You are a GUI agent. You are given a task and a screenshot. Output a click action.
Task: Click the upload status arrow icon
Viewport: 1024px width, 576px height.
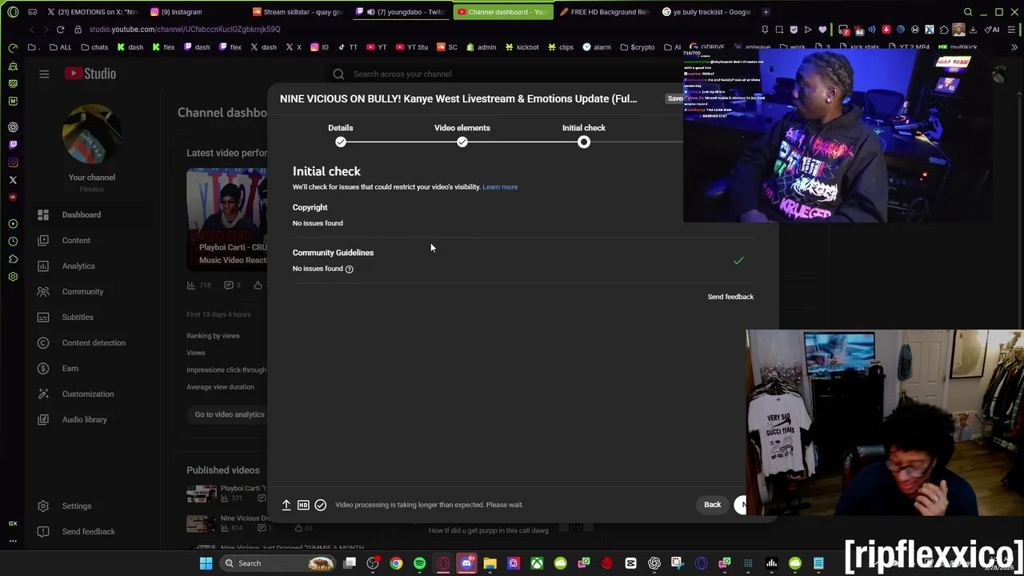286,505
